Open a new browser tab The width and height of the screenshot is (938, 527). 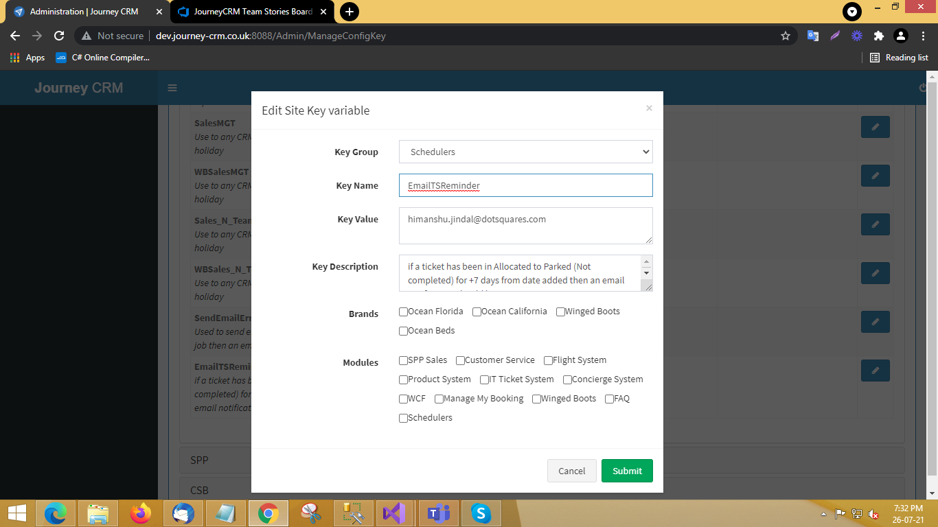point(350,12)
